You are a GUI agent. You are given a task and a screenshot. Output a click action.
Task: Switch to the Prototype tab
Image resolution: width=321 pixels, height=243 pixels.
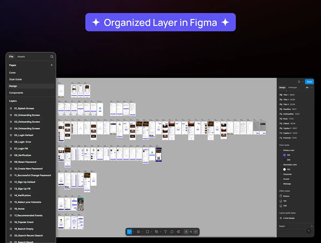tap(292, 88)
